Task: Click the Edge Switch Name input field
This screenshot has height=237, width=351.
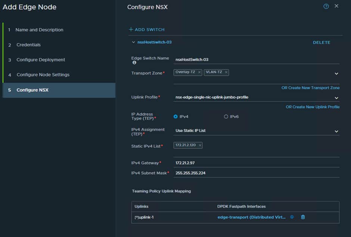Action: [x=256, y=60]
